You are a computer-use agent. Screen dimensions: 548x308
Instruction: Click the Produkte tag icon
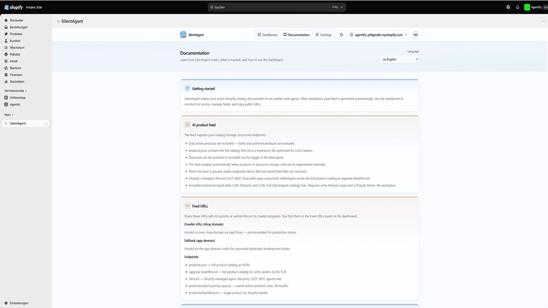6,34
